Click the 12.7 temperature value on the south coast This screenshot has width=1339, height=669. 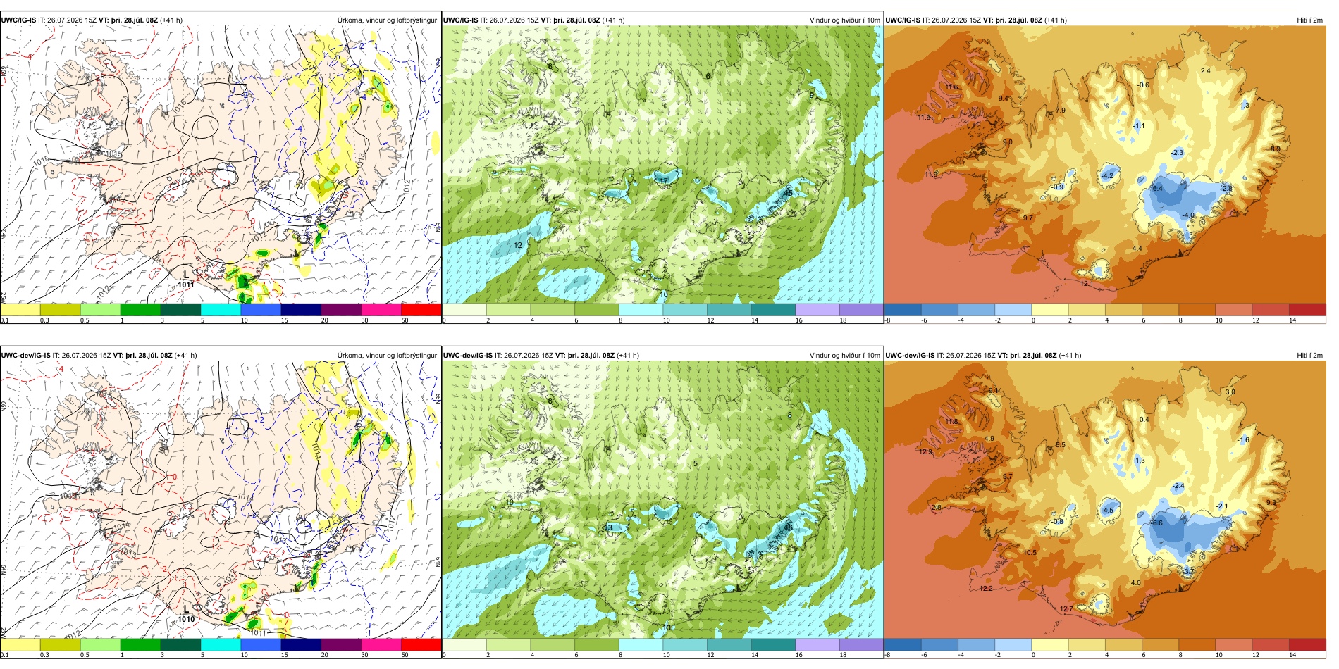[1066, 609]
